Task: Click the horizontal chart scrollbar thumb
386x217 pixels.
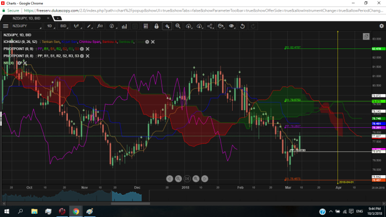Action: coord(131,203)
